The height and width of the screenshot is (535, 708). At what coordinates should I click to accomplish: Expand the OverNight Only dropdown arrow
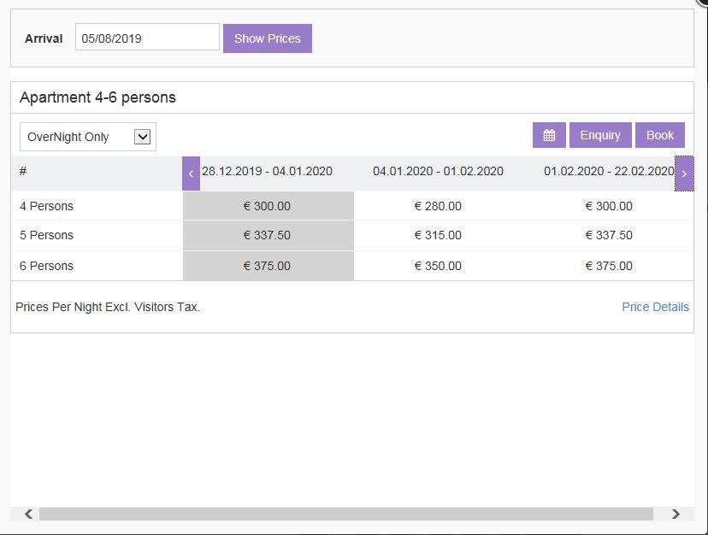[142, 137]
